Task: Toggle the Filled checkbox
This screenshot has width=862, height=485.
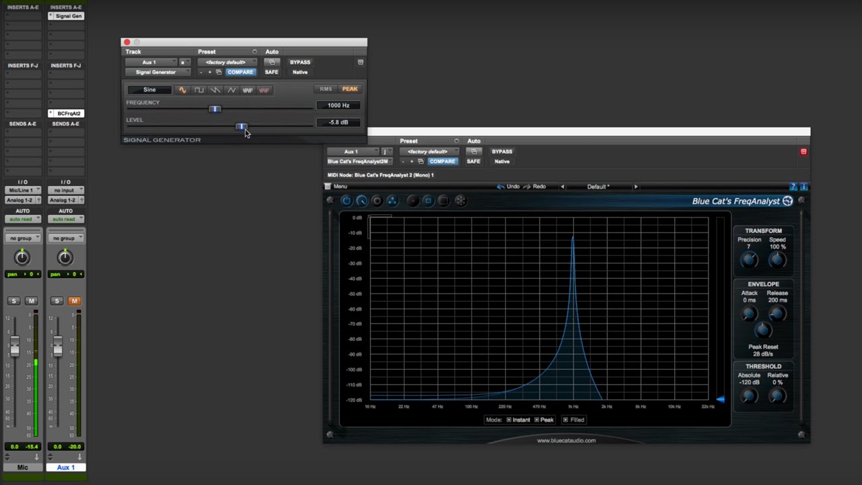Action: pyautogui.click(x=565, y=420)
